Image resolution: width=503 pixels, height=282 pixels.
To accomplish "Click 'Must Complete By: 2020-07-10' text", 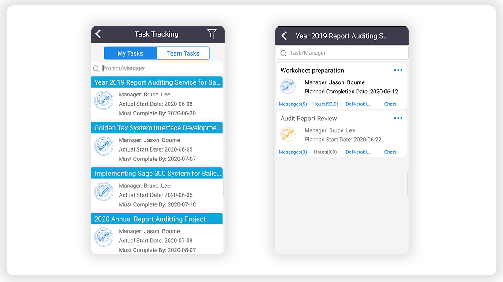I will (x=157, y=204).
